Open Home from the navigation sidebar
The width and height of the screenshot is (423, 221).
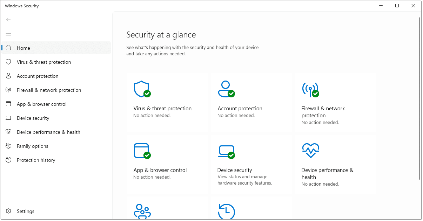pos(23,48)
